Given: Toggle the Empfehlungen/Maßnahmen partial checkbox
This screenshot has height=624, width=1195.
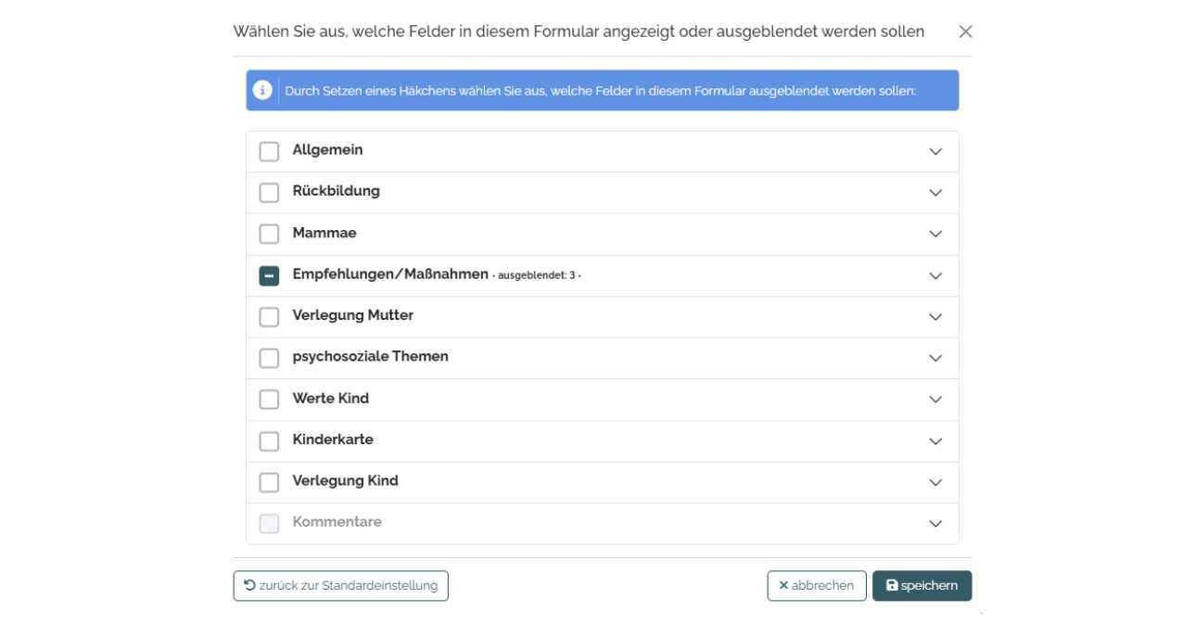Looking at the screenshot, I should coord(269,275).
